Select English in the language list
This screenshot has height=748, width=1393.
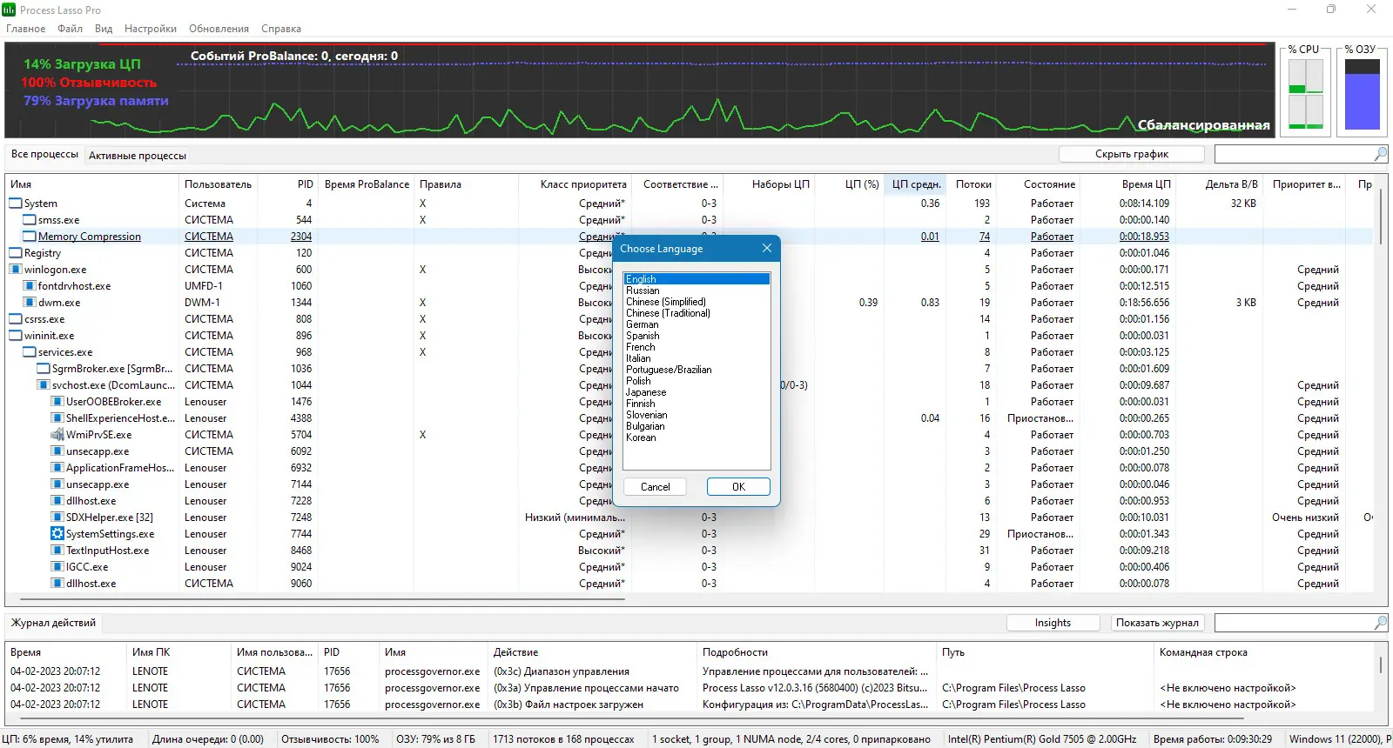(x=696, y=279)
